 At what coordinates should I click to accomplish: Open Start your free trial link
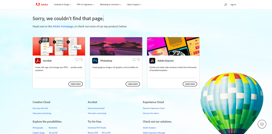point(40,108)
